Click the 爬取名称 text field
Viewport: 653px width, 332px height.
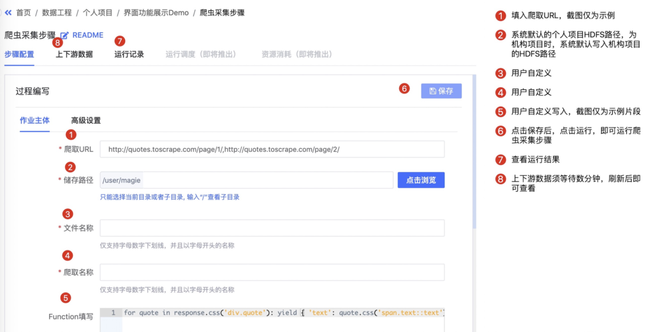pos(272,273)
